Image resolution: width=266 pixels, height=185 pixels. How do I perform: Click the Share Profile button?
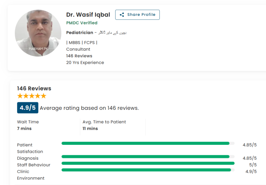coord(137,15)
